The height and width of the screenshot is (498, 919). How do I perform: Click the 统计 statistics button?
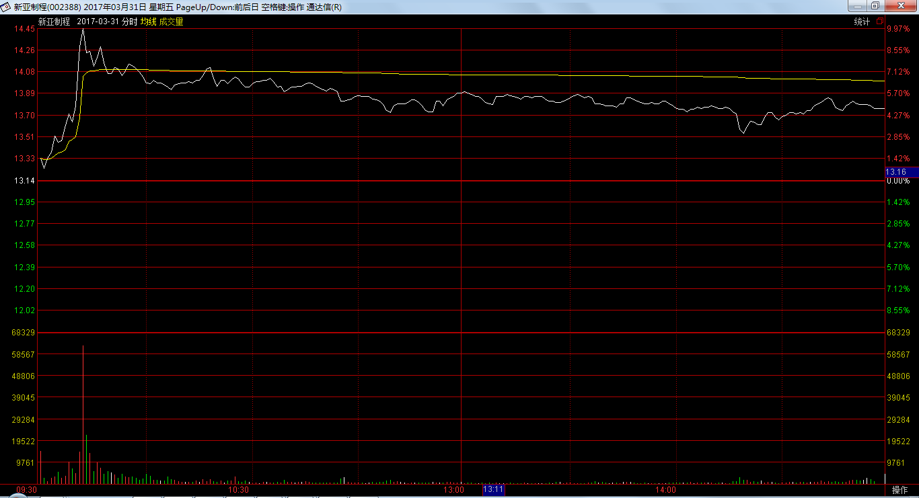(x=862, y=22)
